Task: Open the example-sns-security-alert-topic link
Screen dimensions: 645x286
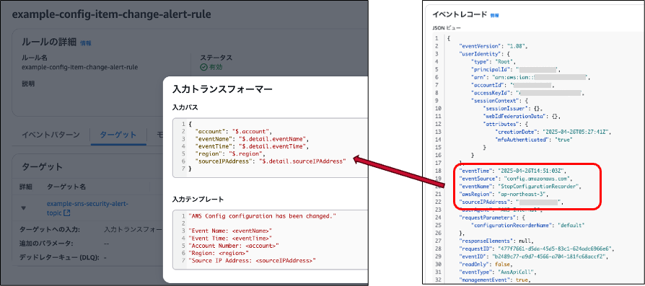Action: coord(88,208)
